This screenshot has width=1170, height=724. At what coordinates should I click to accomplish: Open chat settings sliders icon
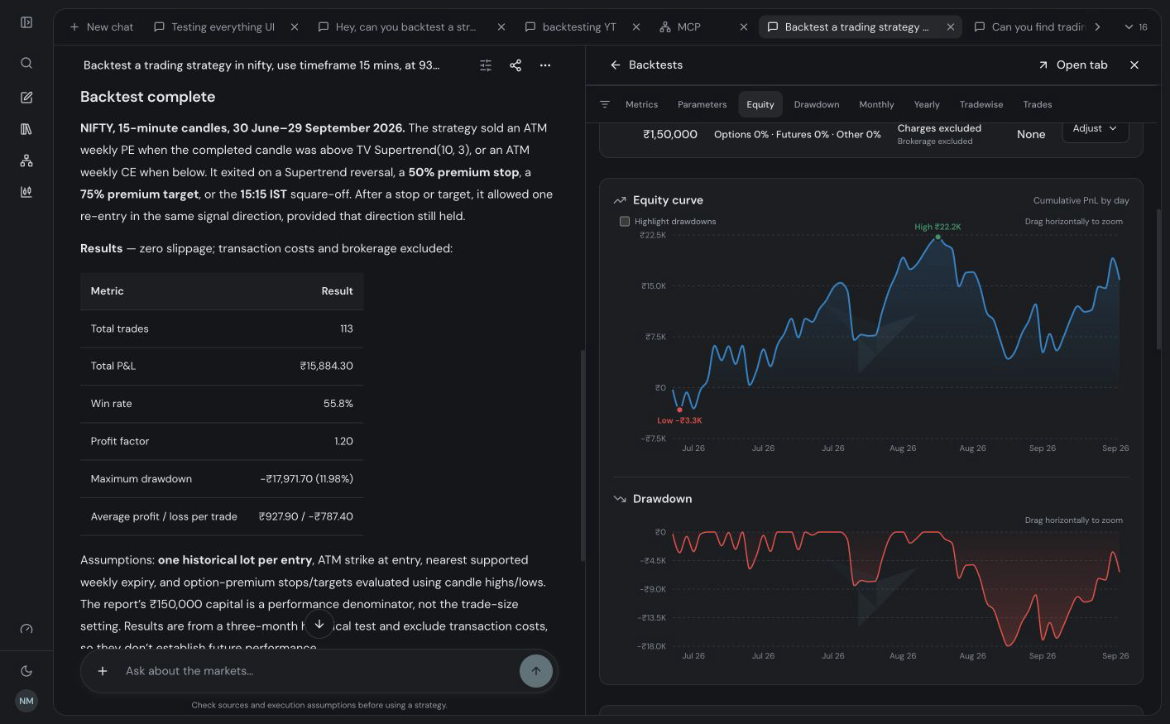click(x=486, y=65)
